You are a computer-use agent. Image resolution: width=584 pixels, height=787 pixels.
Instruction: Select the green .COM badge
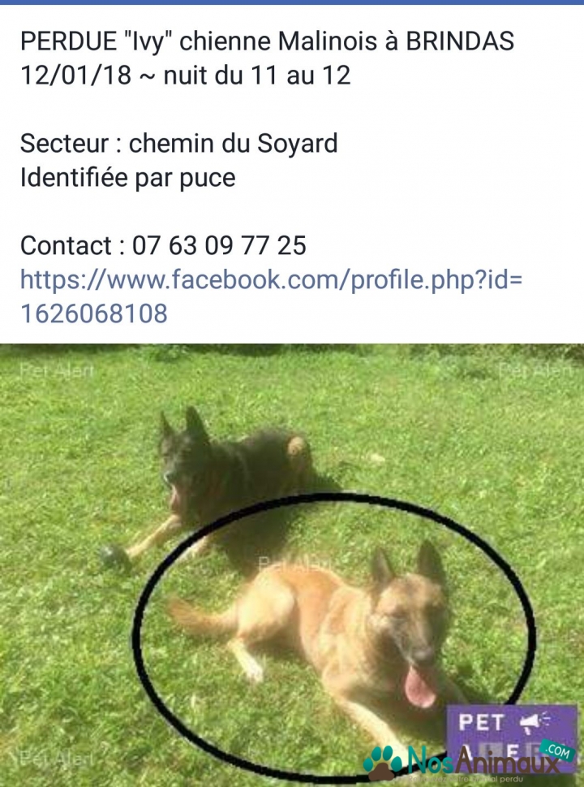pos(557,751)
